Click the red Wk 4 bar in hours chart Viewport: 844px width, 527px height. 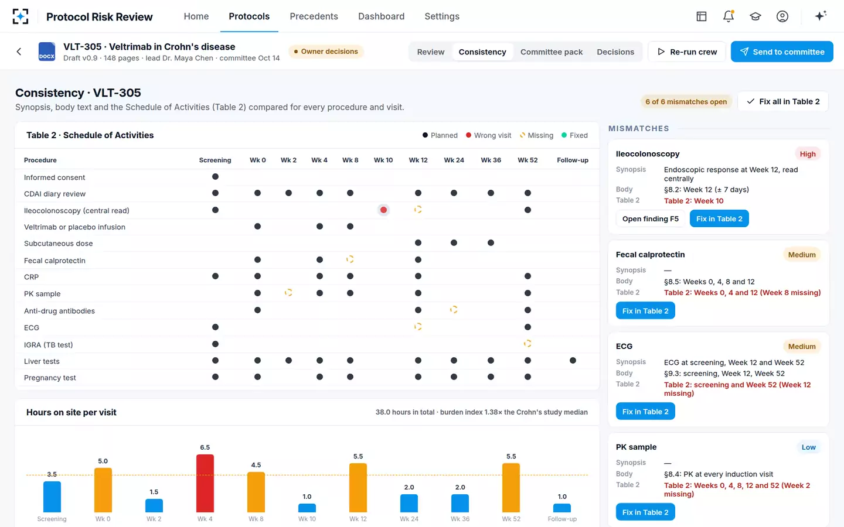[x=205, y=484]
